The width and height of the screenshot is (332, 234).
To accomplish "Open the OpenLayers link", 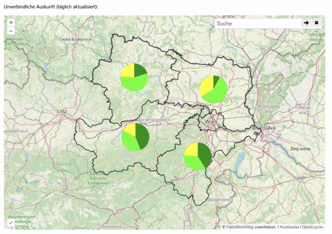I will tap(313, 227).
